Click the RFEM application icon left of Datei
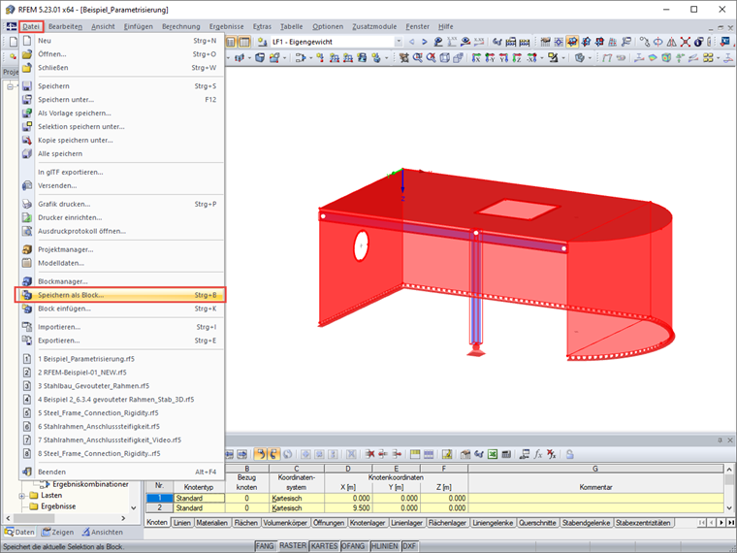This screenshot has height=553, width=737. coord(11,27)
